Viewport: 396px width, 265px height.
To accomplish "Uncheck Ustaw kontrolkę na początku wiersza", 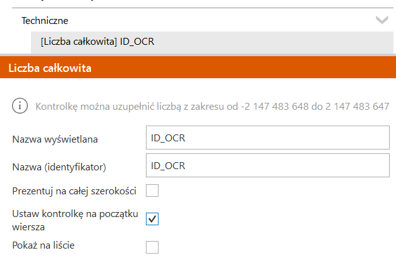I will point(152,218).
